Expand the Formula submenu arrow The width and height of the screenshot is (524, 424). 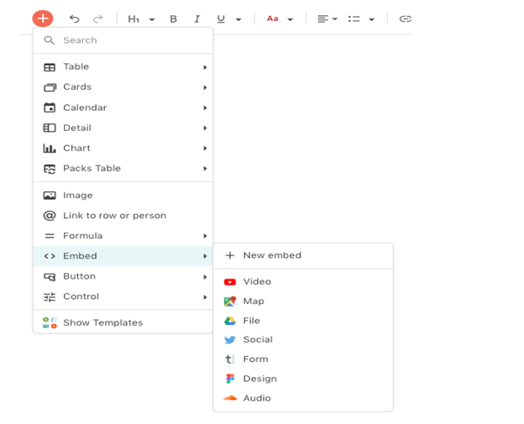tap(205, 236)
